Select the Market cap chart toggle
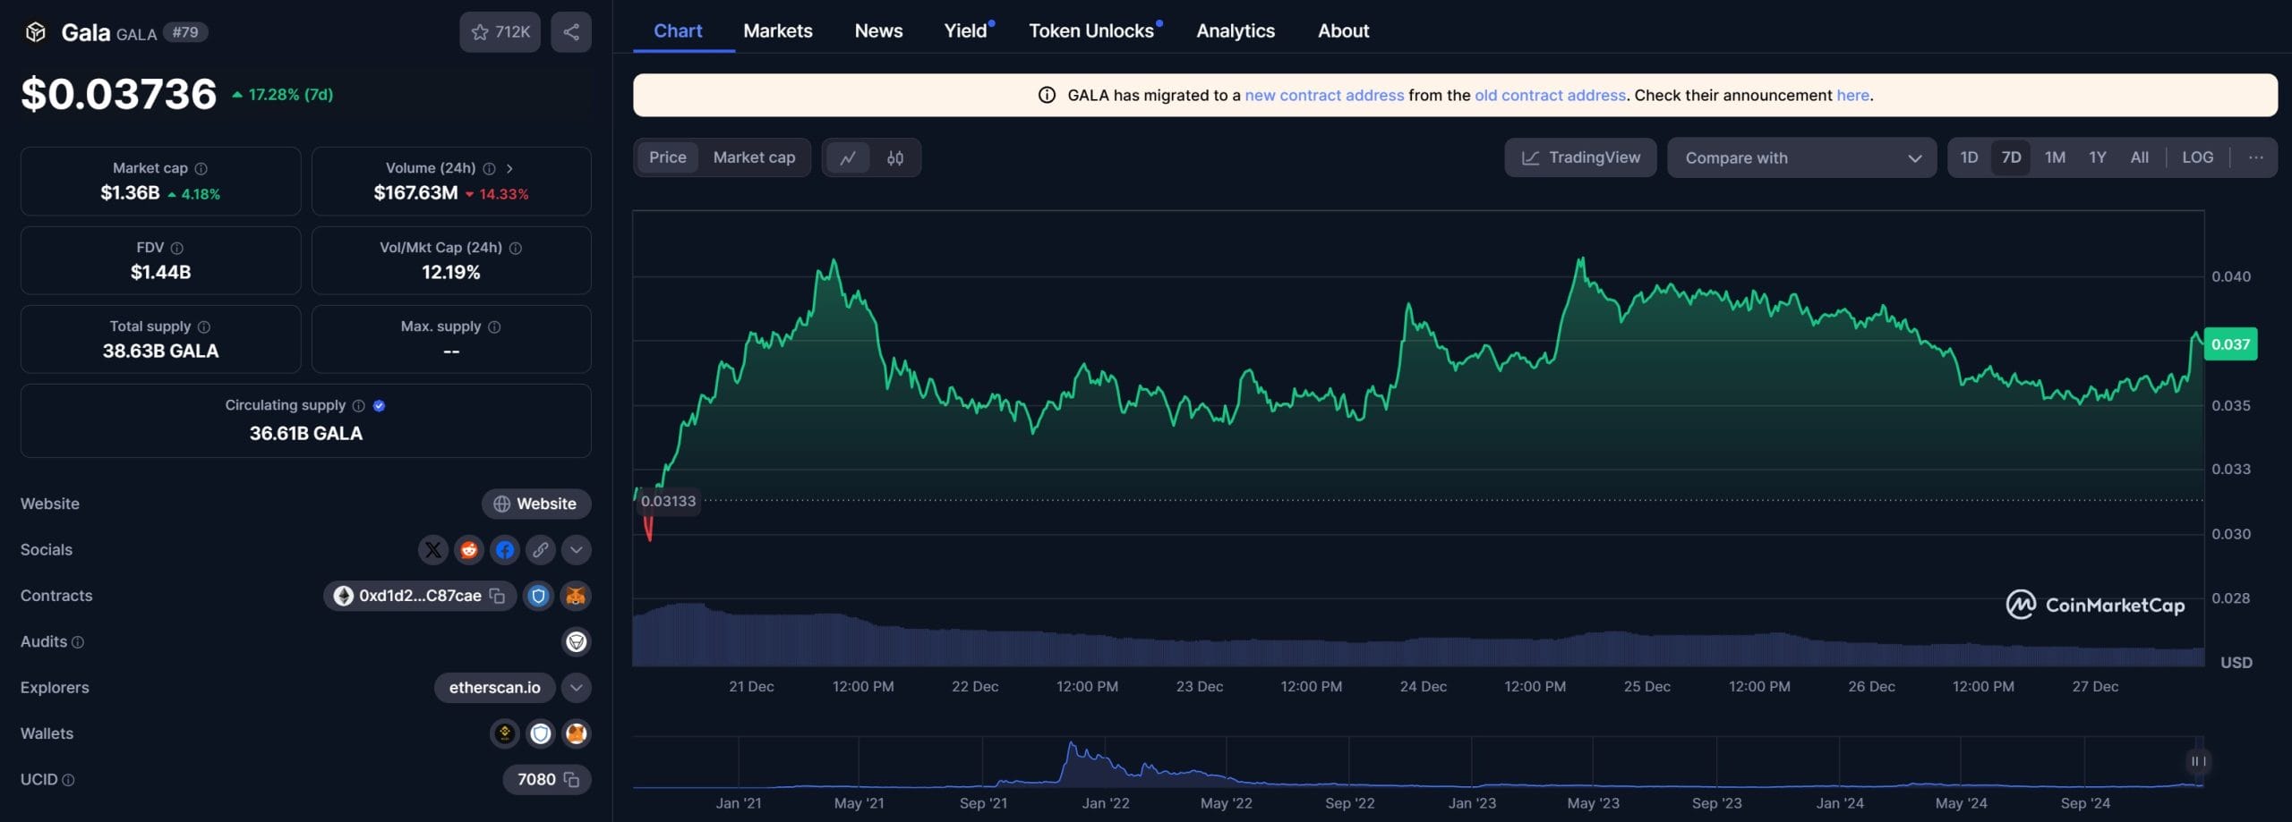2292x822 pixels. 754,157
